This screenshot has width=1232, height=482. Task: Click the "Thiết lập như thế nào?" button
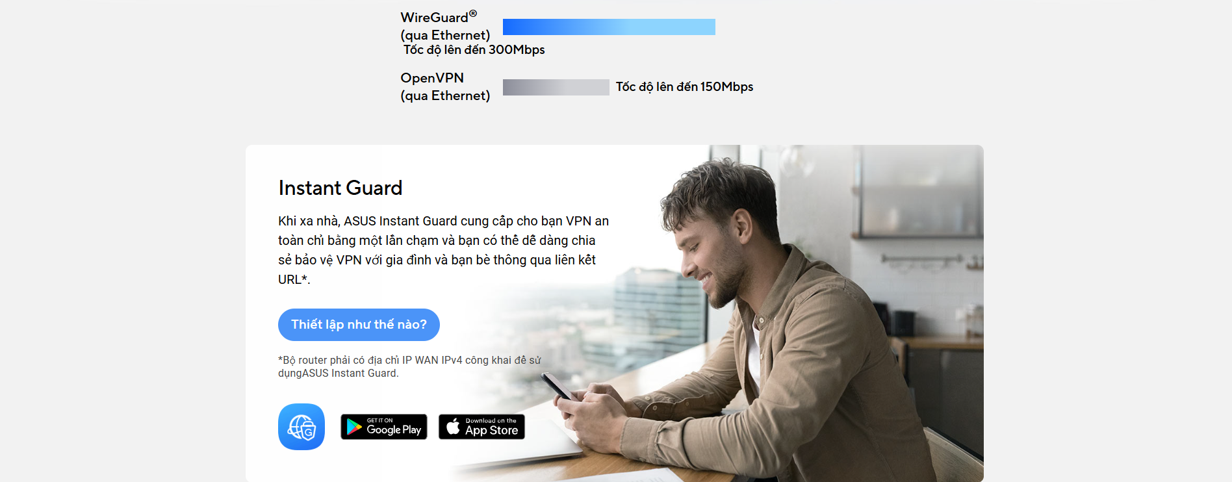[359, 325]
